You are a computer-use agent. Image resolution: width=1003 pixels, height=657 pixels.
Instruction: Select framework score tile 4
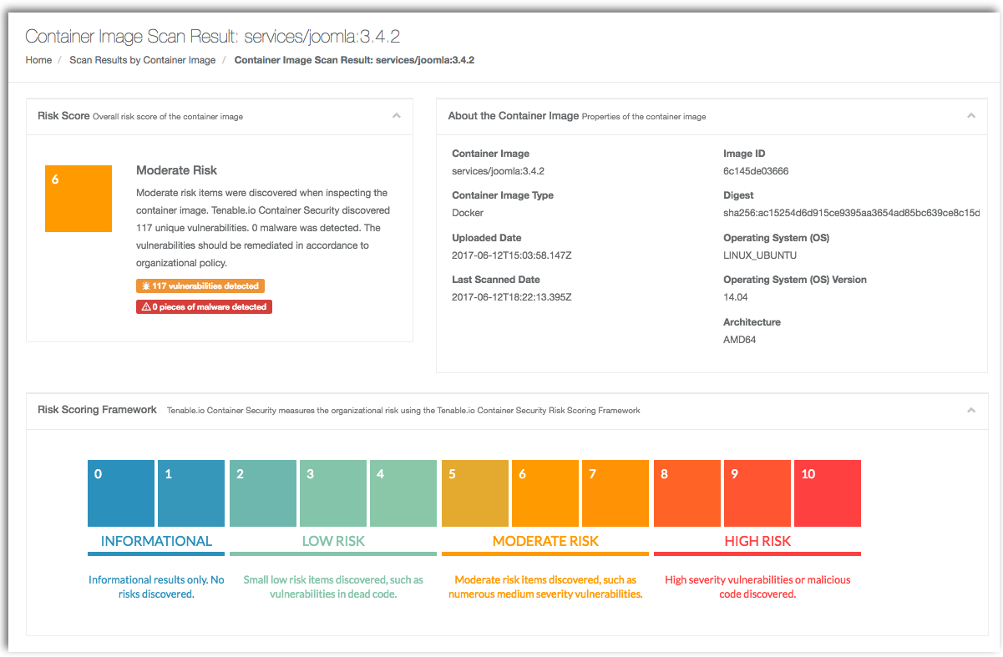(x=403, y=493)
